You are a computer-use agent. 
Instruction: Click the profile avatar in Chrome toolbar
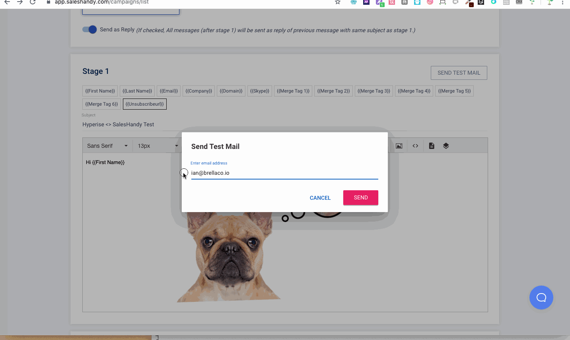coord(550,2)
